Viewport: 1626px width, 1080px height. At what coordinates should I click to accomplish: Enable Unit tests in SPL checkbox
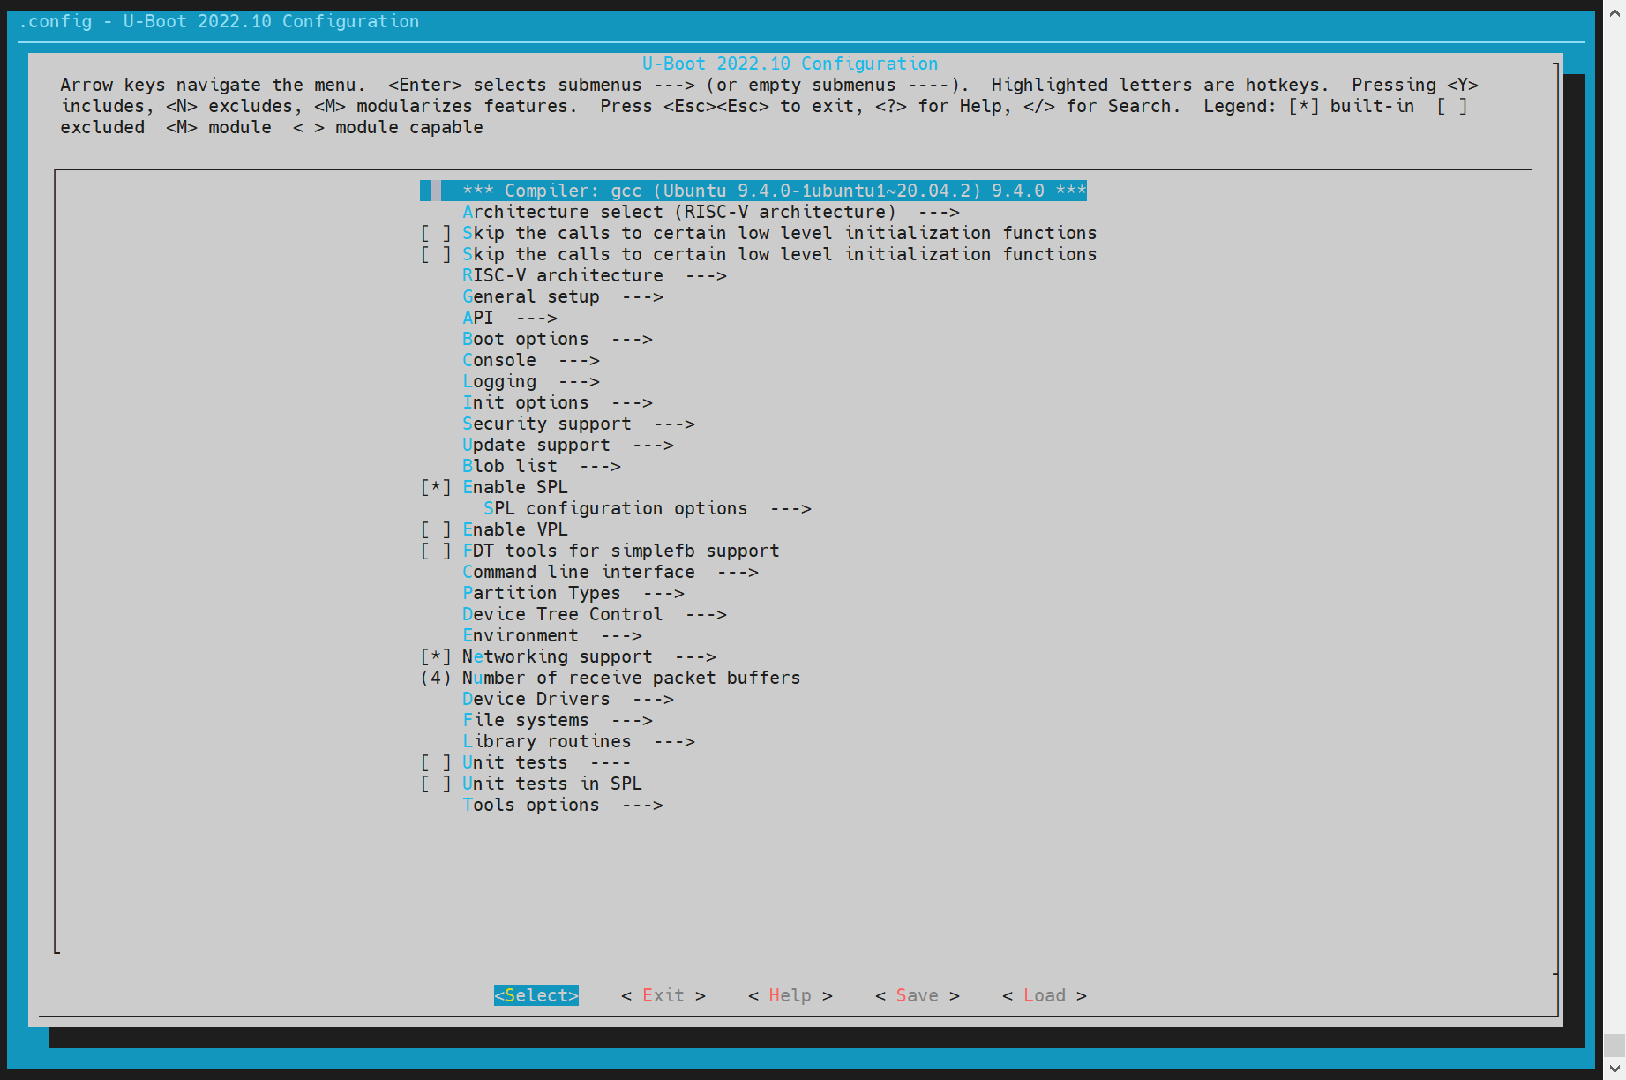(436, 784)
